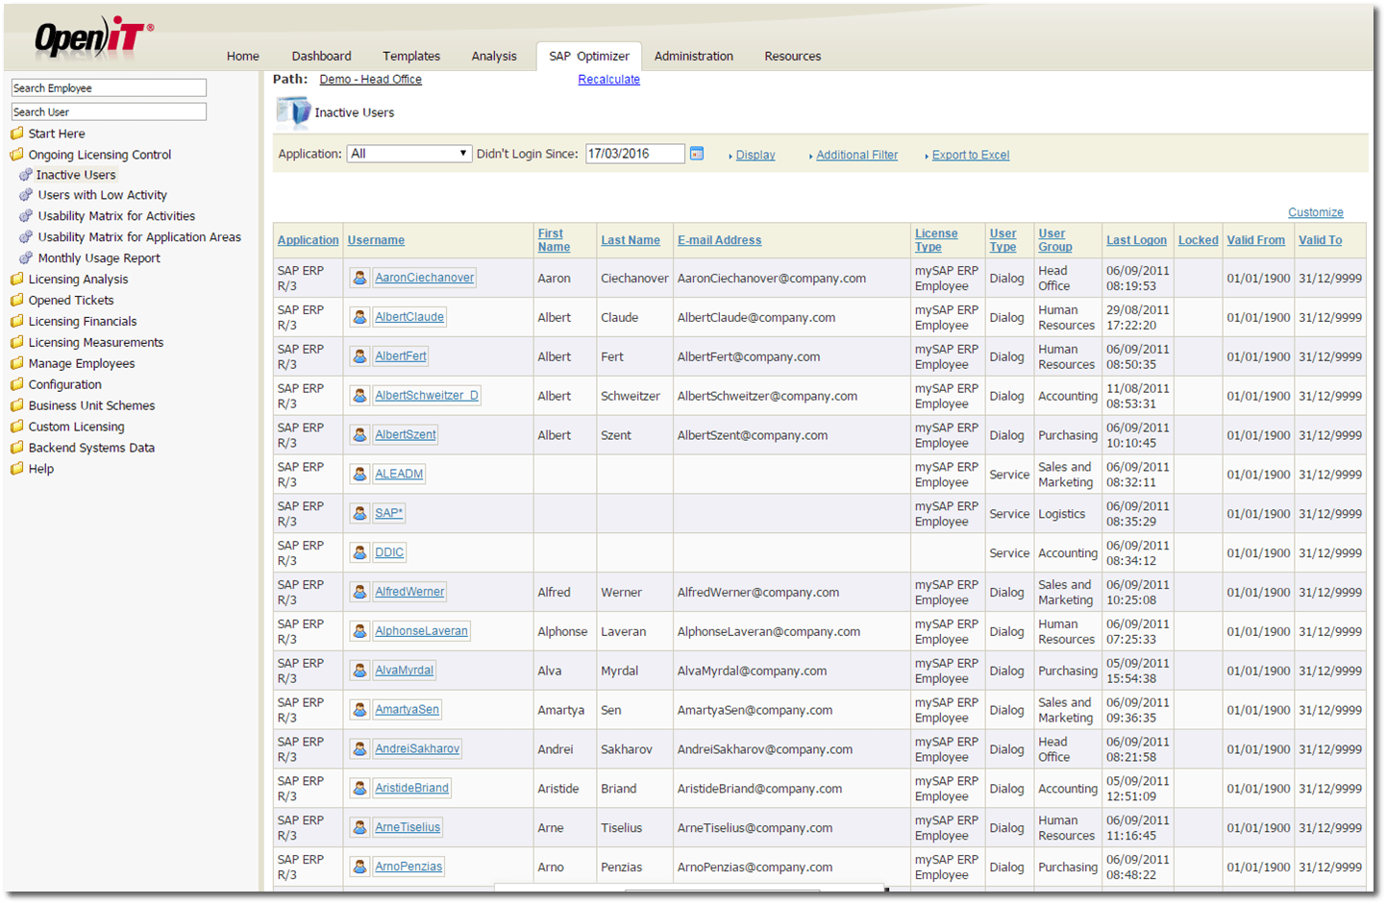Click the Licensing Analysis folder icon
Viewport: 1386px width, 904px height.
(16, 280)
